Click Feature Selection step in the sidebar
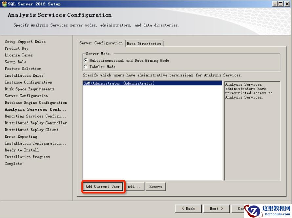This screenshot has height=218, width=292. 23,69
